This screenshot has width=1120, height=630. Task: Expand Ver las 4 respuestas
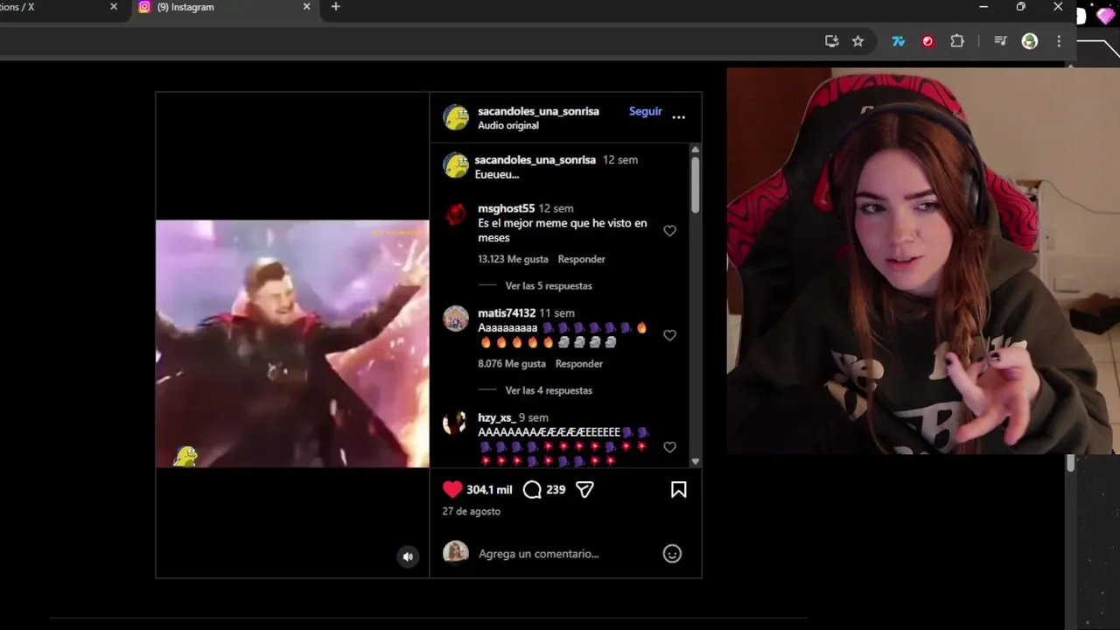[x=549, y=390]
